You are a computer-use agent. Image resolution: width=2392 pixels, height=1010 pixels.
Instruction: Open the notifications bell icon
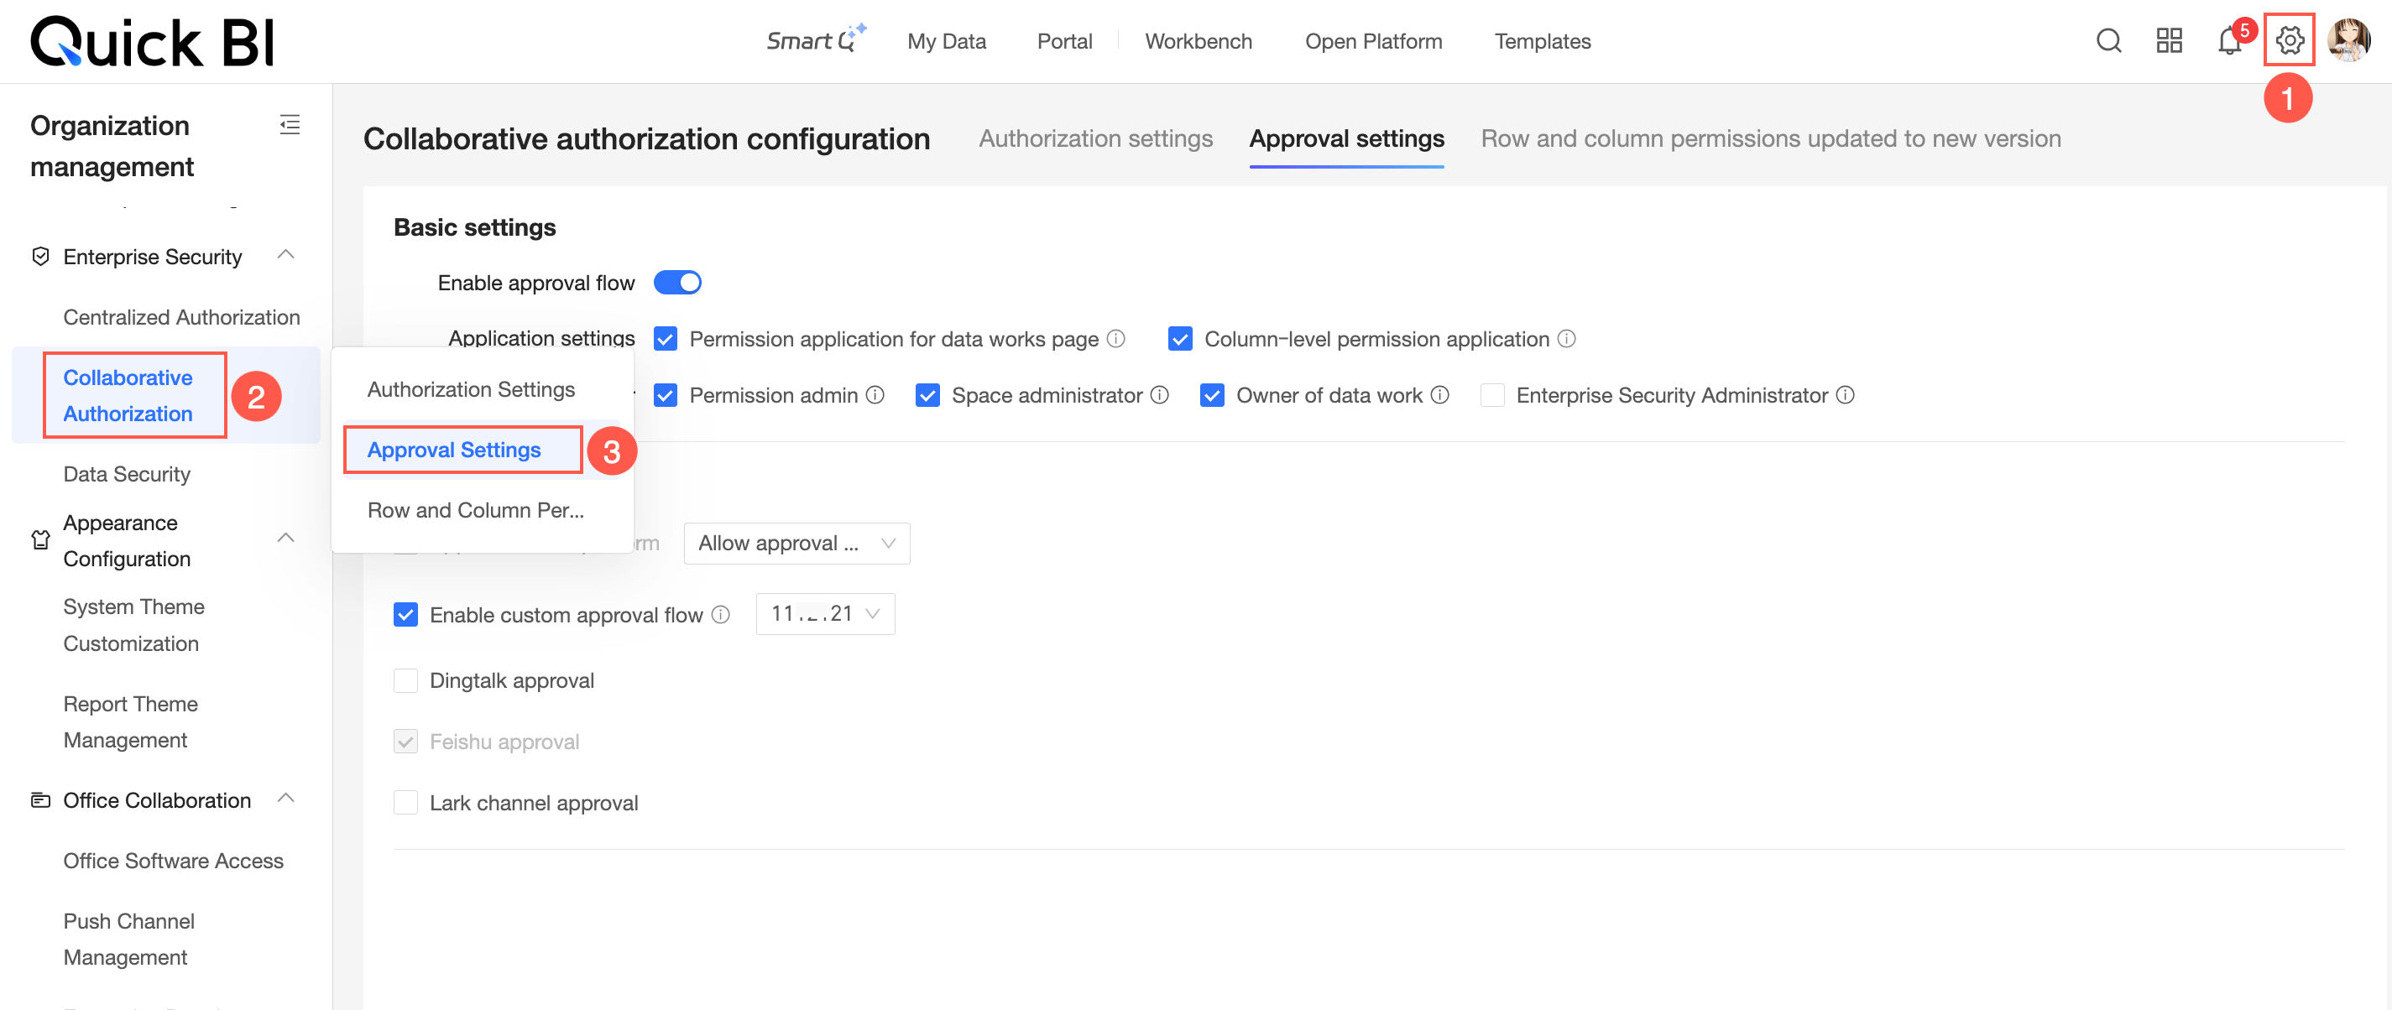click(x=2228, y=41)
